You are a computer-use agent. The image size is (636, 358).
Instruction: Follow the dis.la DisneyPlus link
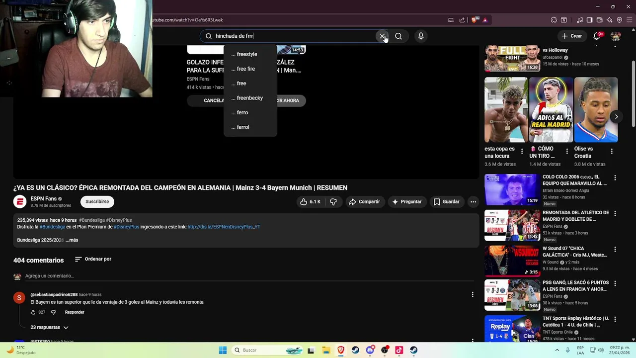click(x=224, y=227)
